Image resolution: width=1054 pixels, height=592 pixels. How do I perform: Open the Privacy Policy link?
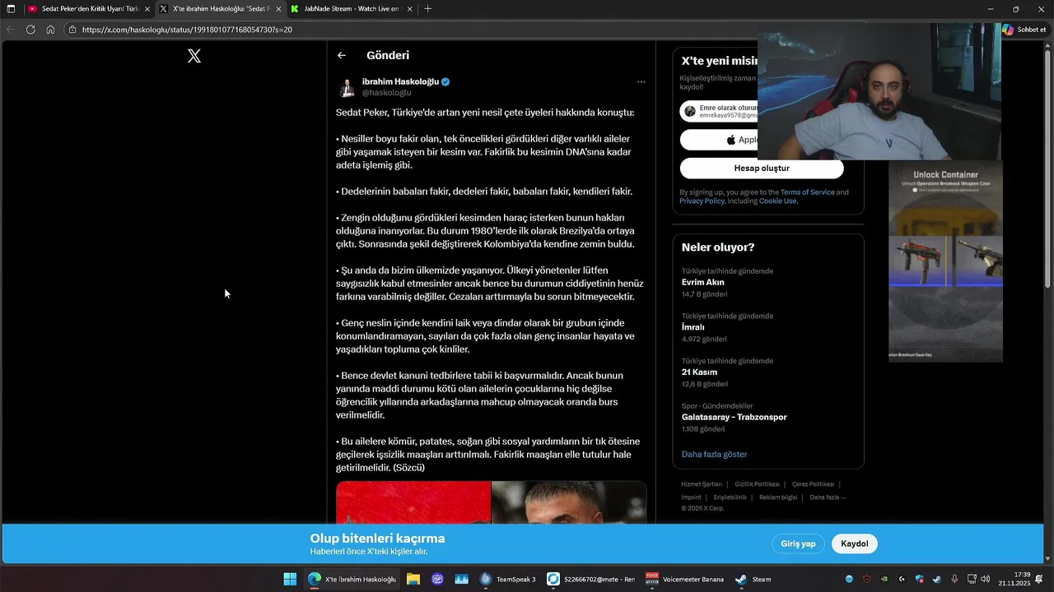[x=702, y=201]
